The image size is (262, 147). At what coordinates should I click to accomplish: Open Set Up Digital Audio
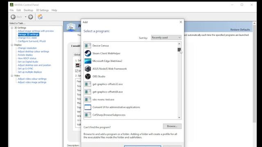click(28, 62)
